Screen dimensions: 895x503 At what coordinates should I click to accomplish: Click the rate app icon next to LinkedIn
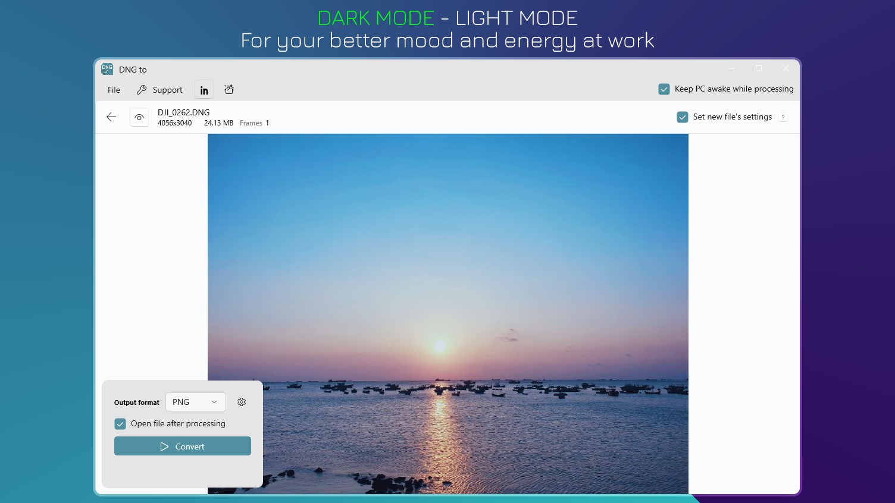[x=229, y=90]
